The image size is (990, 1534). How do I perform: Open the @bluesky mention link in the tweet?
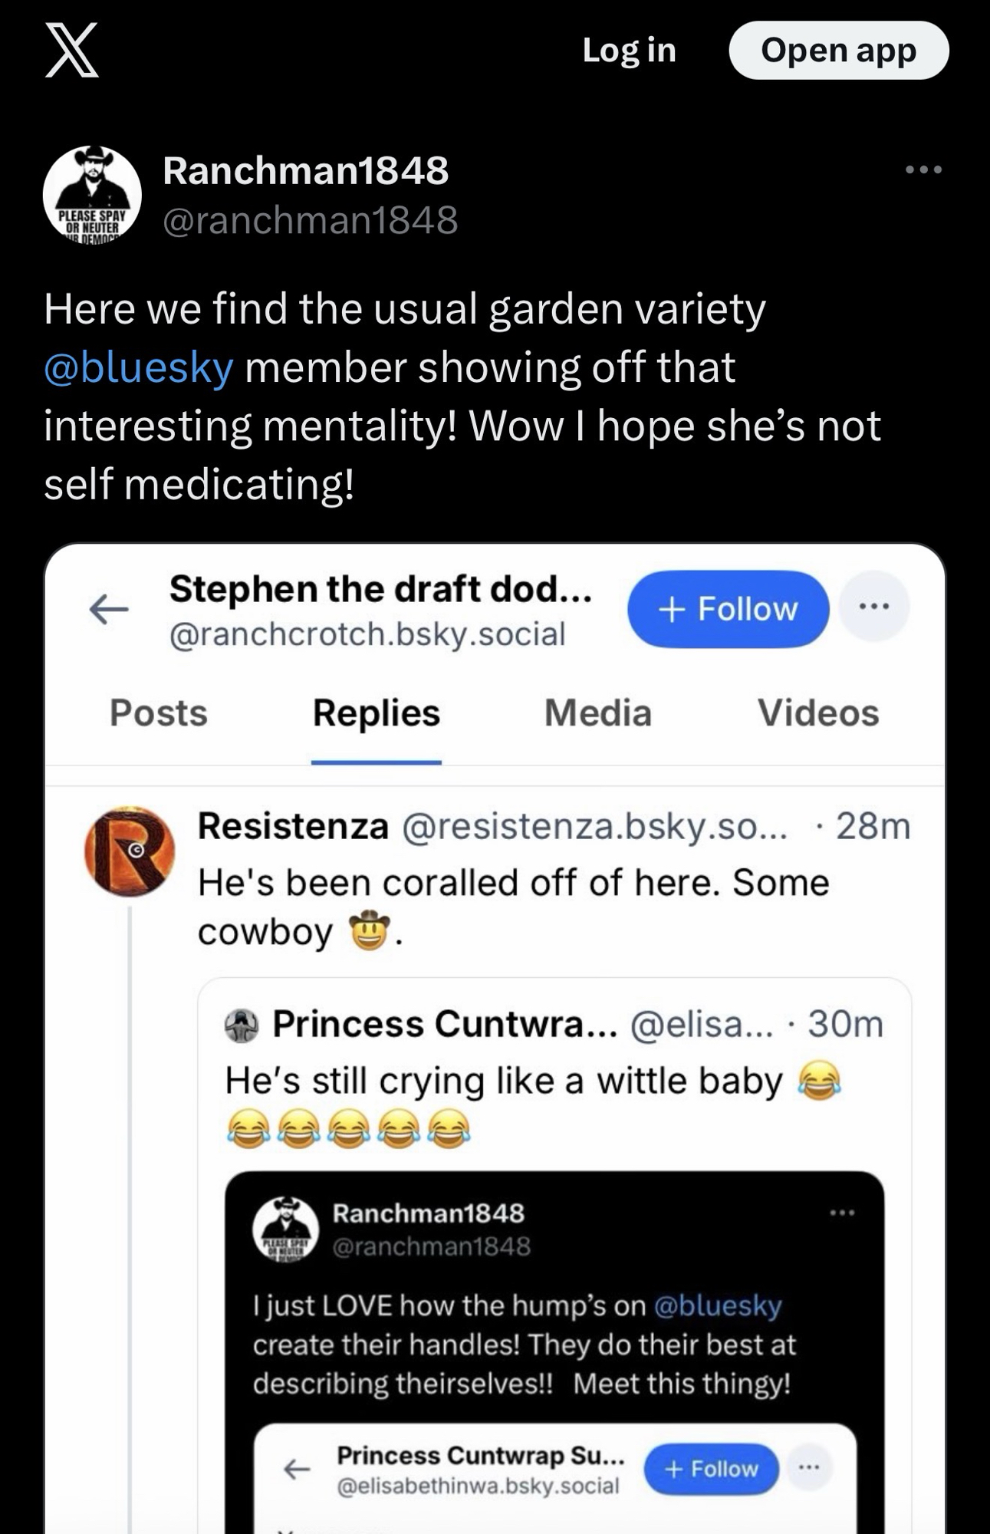(x=139, y=367)
